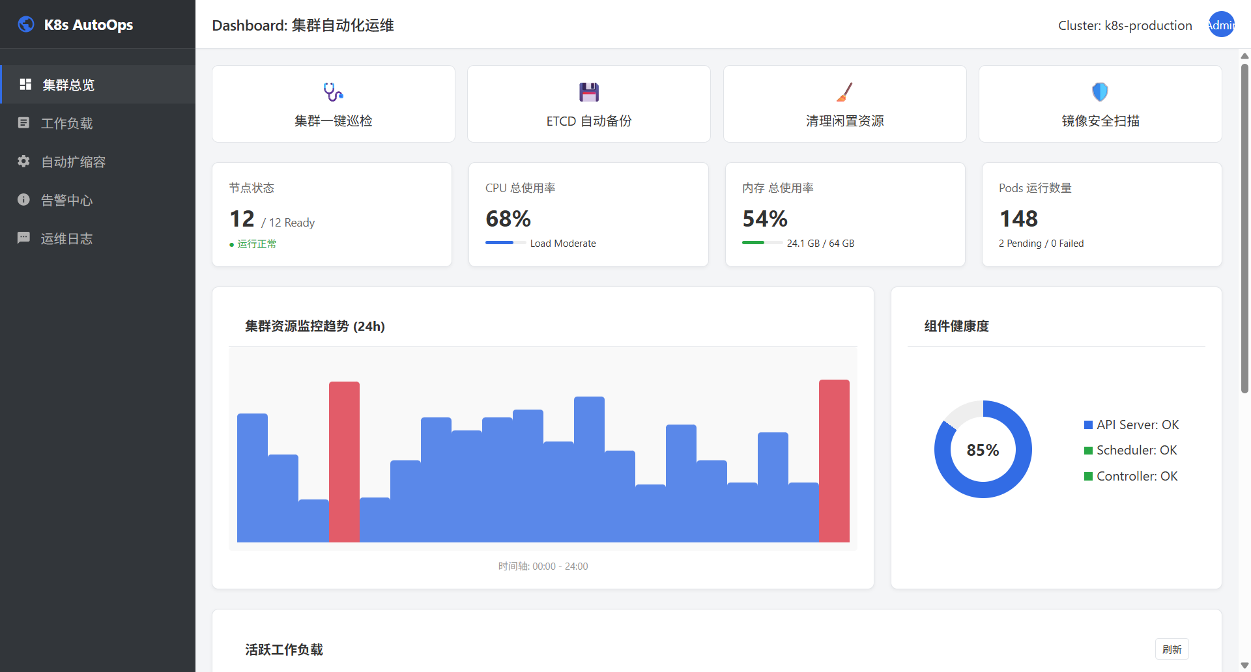
Task: Click the broom icon for idle resource cleanup
Action: tap(844, 92)
